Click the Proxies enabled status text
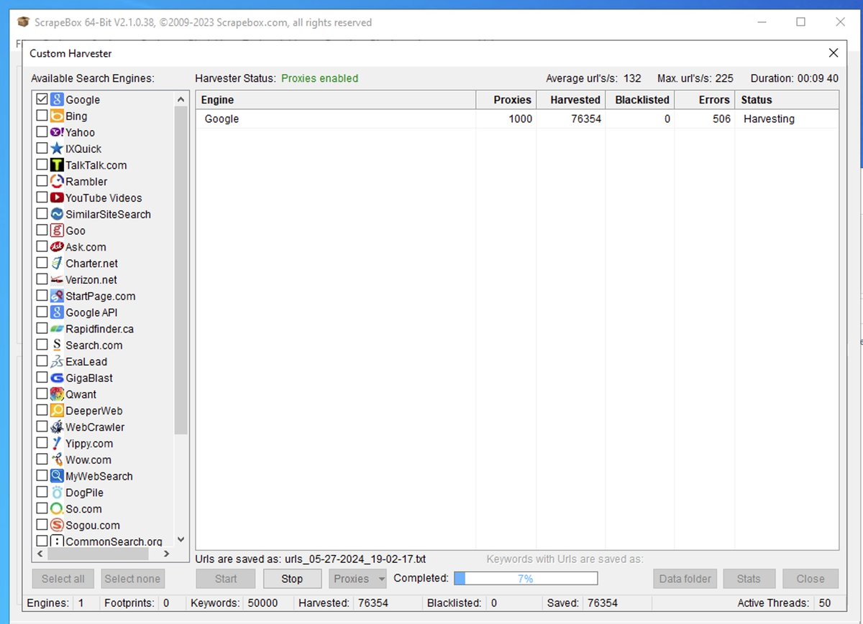 (x=319, y=78)
